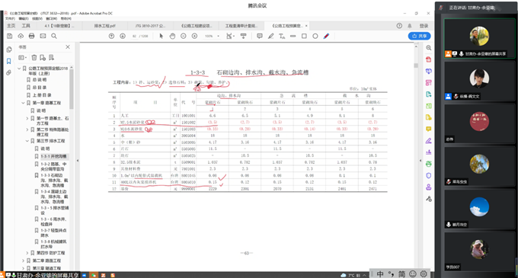Go to previous page arrow icon
Image resolution: width=518 pixels, height=278 pixels.
point(112,36)
